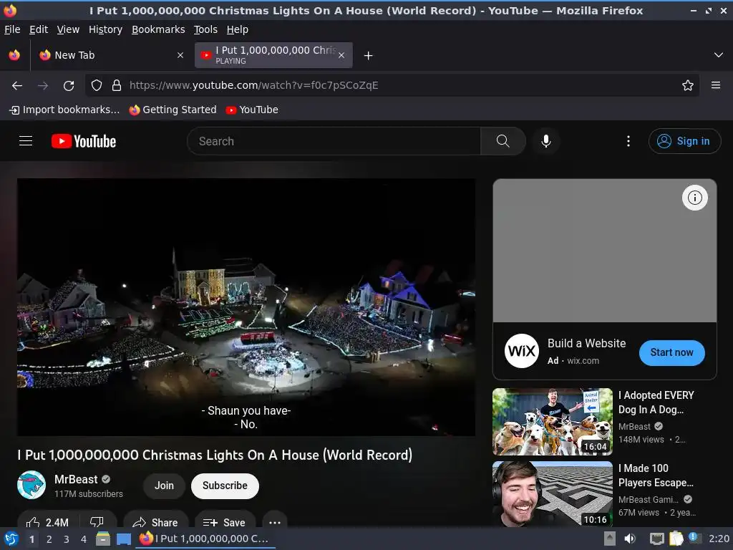The width and height of the screenshot is (733, 550).
Task: Start voice search with microphone icon
Action: [545, 141]
